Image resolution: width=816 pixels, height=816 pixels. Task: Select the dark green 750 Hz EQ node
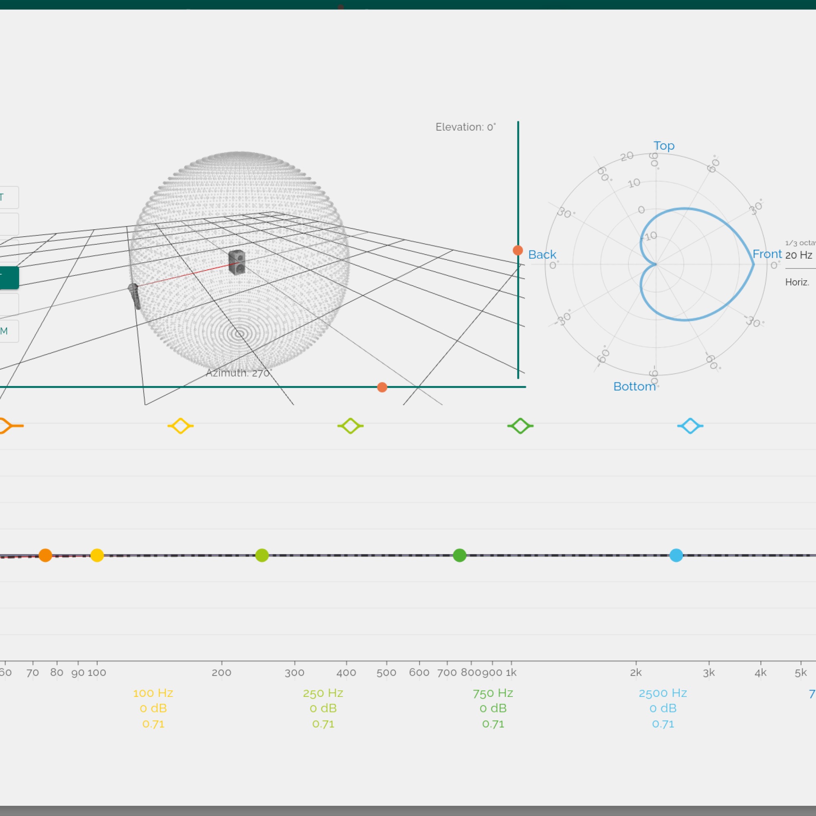459,555
